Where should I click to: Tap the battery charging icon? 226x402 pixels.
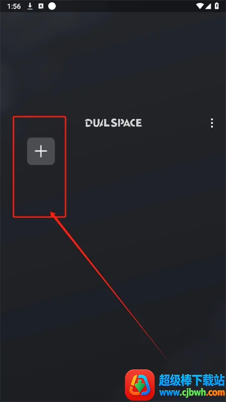[217, 6]
